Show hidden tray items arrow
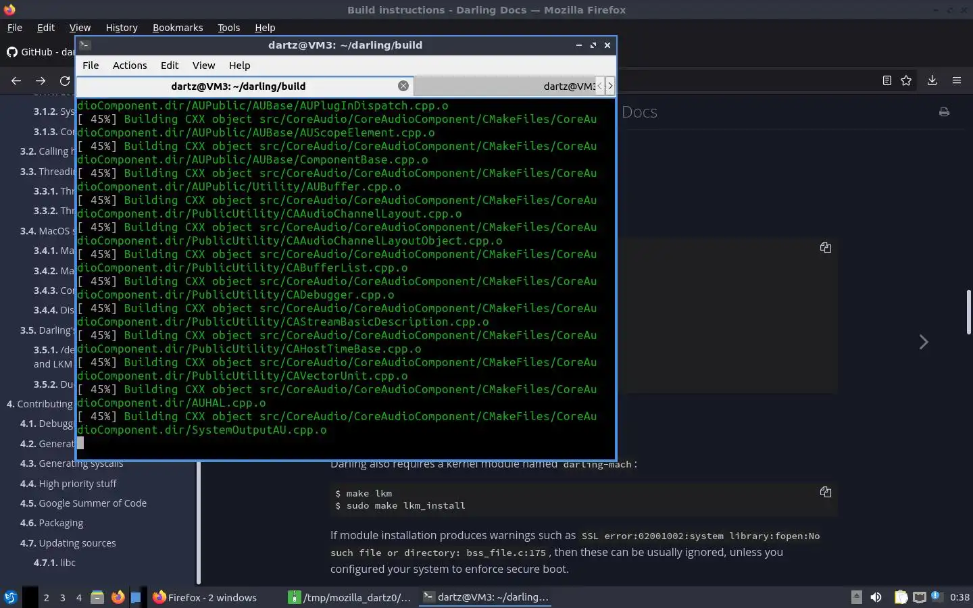Image resolution: width=973 pixels, height=608 pixels. [x=856, y=597]
